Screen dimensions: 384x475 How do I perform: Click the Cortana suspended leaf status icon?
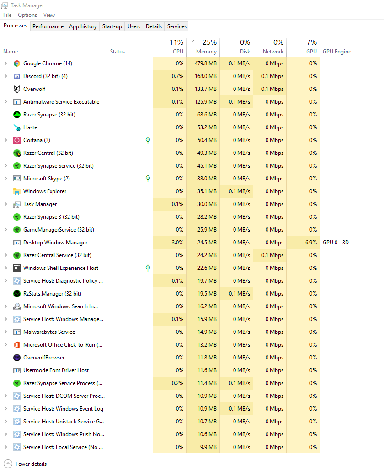[148, 140]
